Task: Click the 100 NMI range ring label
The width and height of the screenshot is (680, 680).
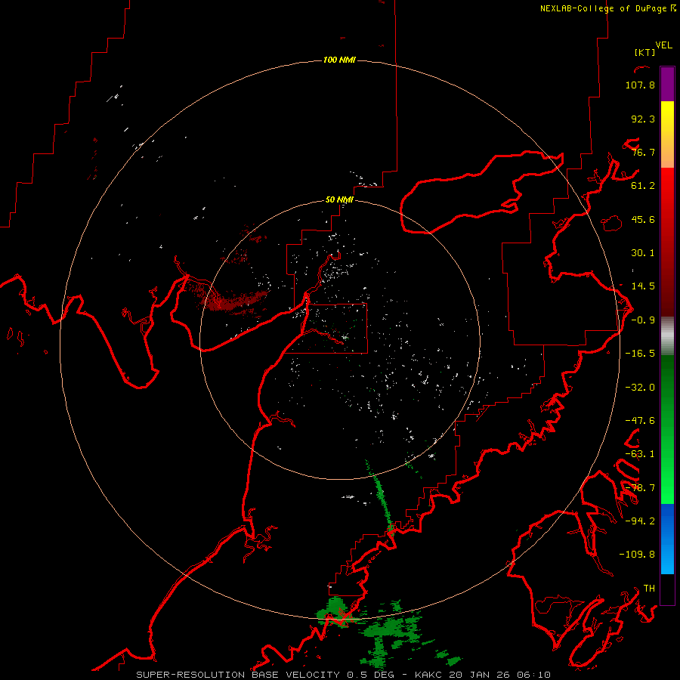Action: pos(339,60)
